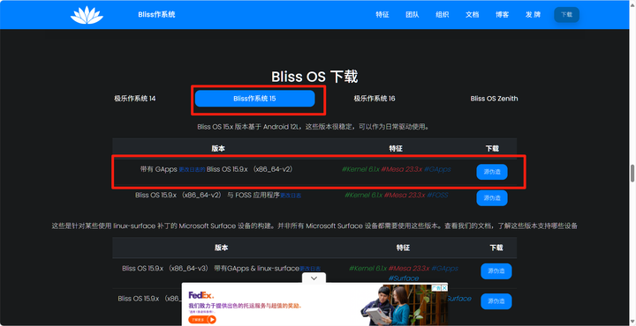This screenshot has width=636, height=326.
Task: Click the Surface table's 下载 column header
Action: 496,248
